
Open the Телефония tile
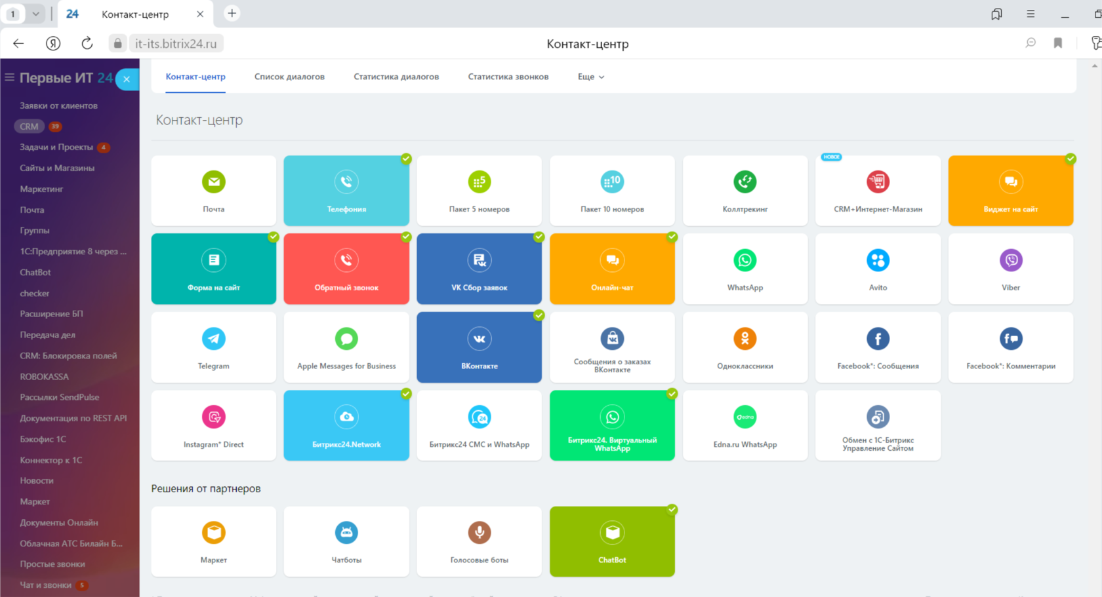coord(346,191)
